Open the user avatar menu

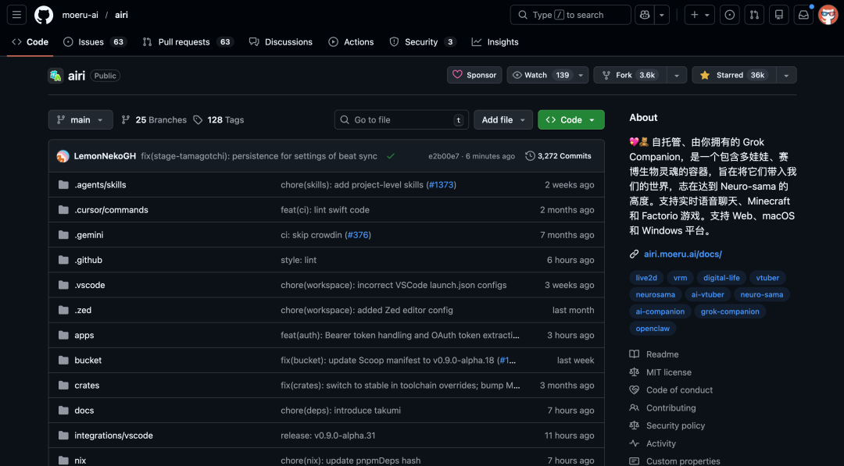[828, 15]
